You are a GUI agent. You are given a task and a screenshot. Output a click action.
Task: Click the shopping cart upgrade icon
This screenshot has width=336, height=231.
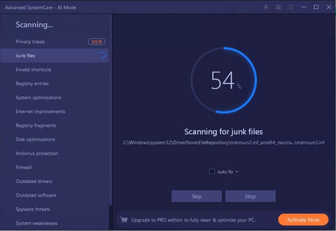click(124, 219)
